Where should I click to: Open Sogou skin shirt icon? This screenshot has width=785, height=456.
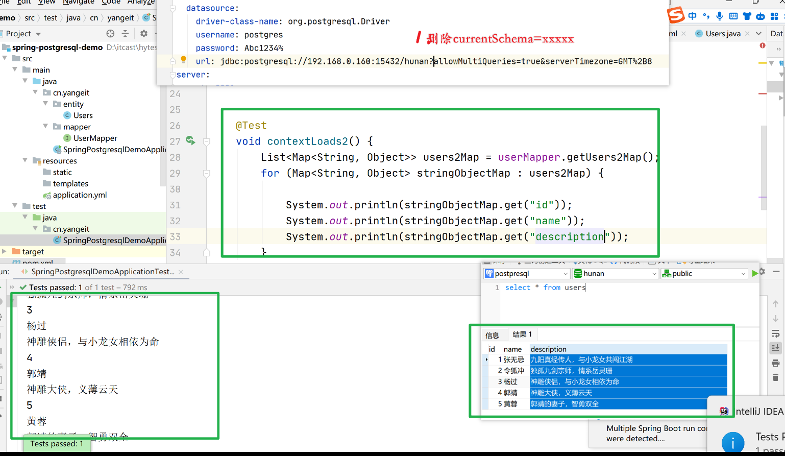click(x=747, y=16)
